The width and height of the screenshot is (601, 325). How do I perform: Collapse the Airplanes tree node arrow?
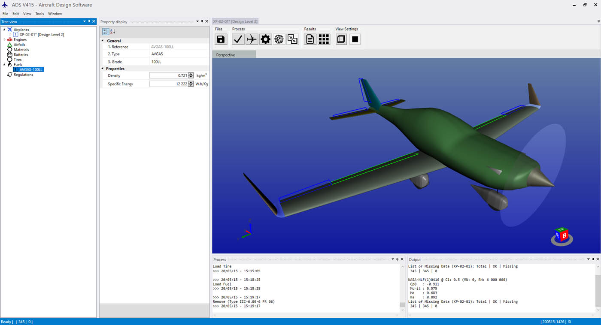pyautogui.click(x=5, y=30)
